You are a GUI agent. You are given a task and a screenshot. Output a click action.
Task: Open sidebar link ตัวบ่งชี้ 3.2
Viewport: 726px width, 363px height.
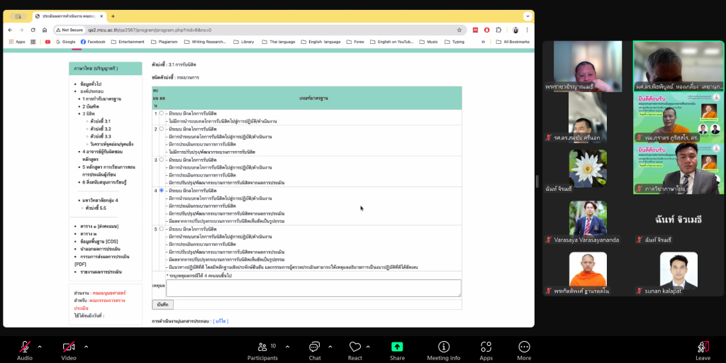click(x=101, y=129)
